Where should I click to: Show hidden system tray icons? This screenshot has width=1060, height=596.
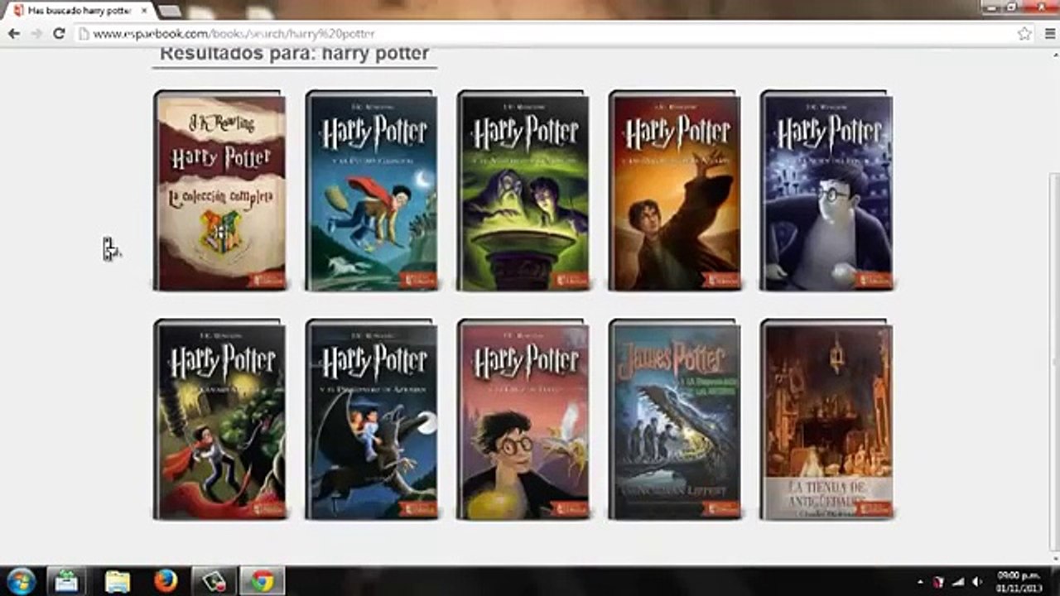point(921,582)
